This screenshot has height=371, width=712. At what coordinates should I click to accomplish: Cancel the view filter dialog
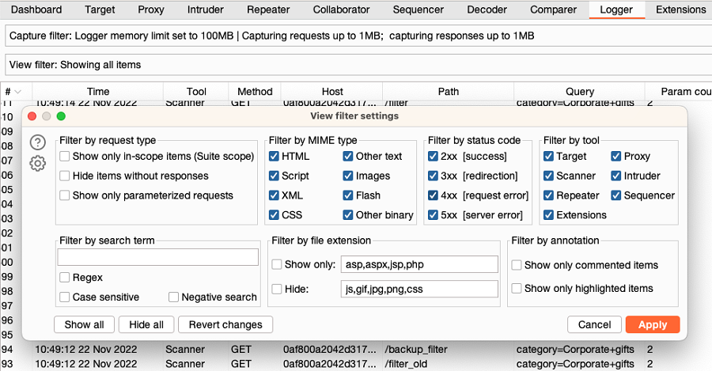[594, 324]
